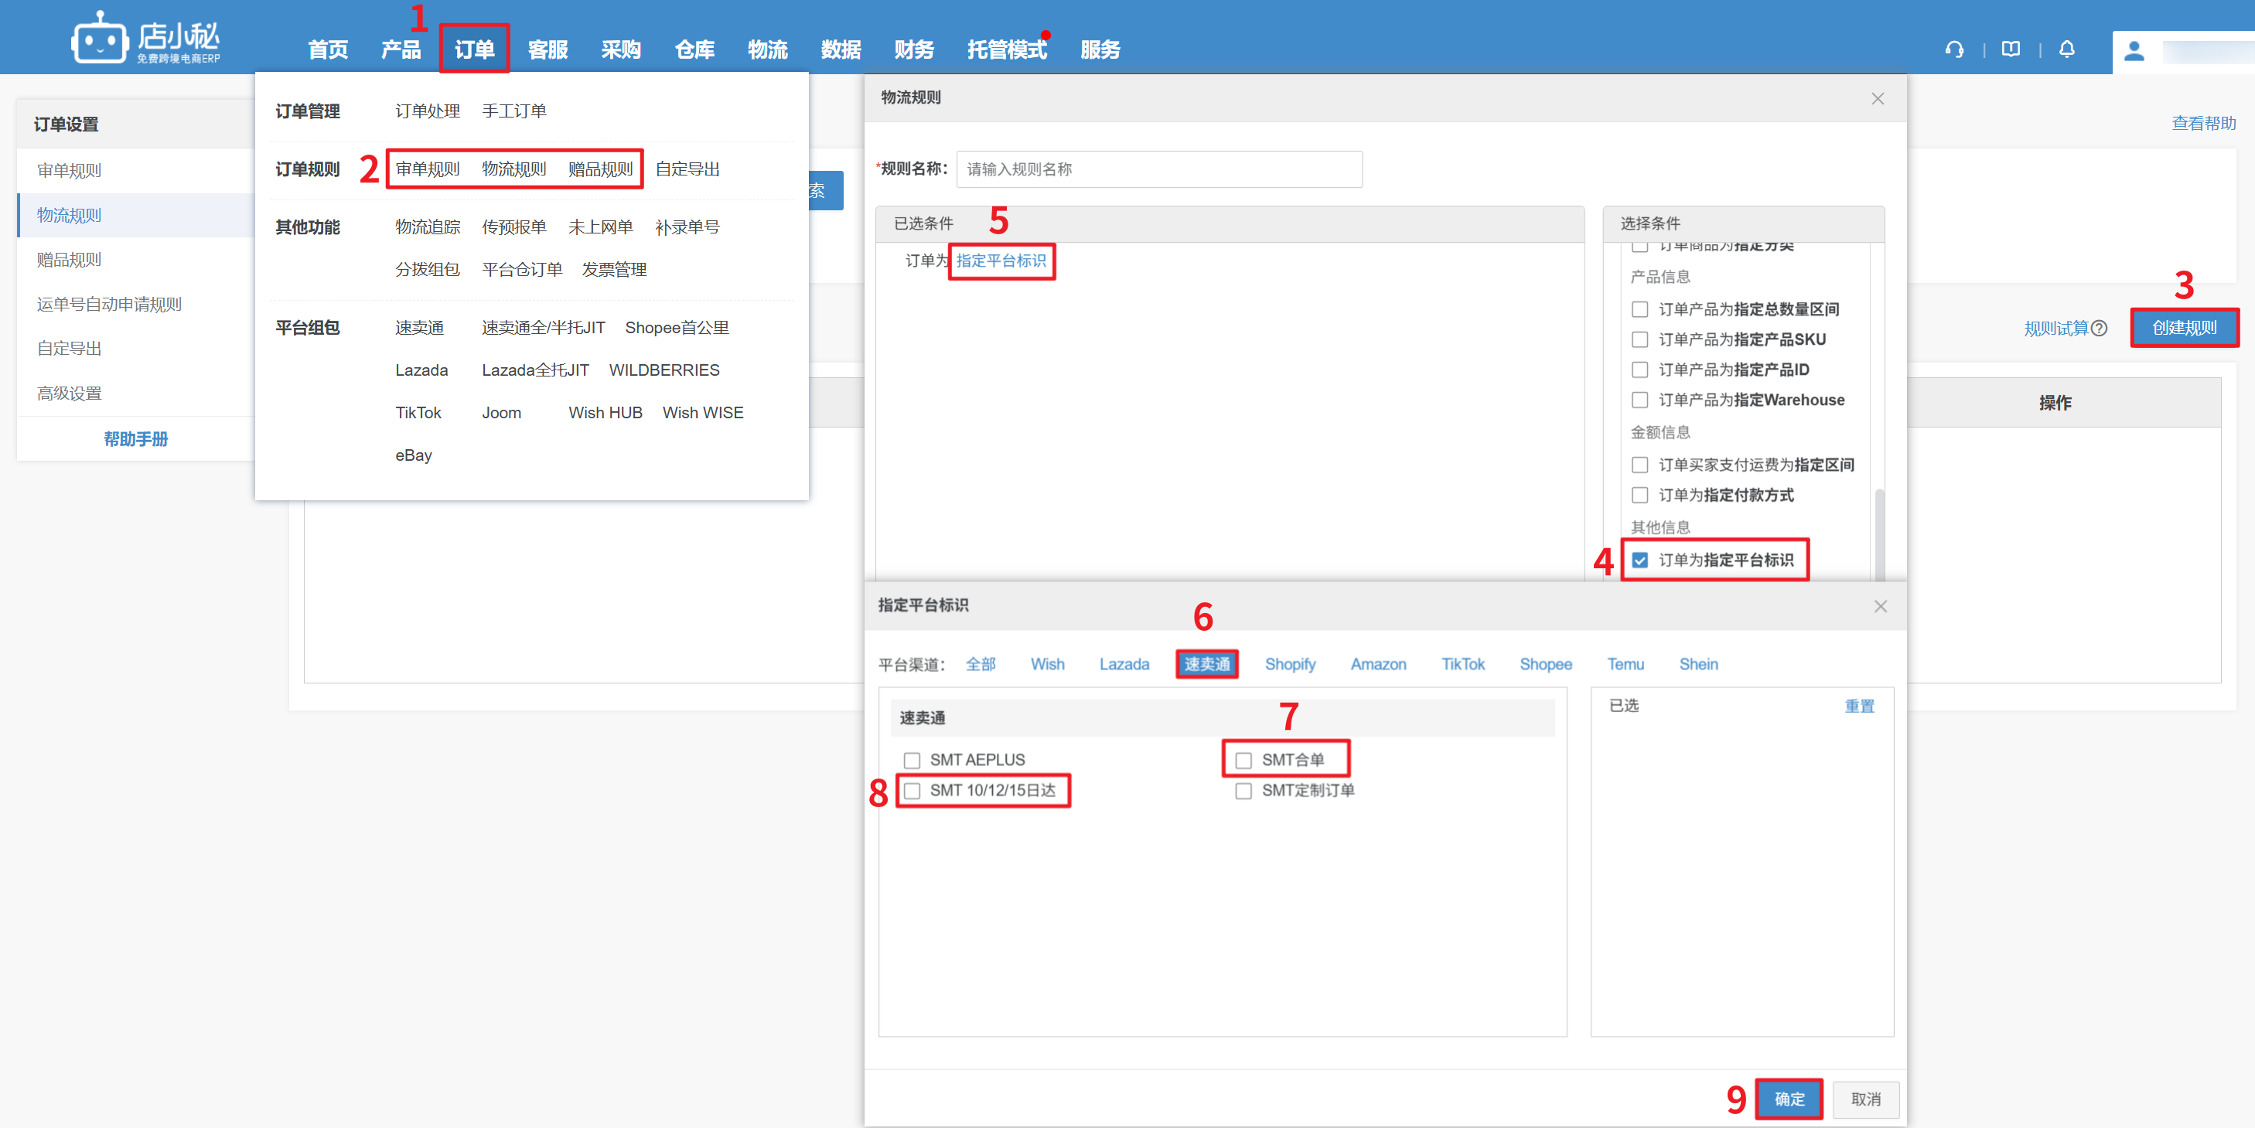Click the 规则试算 help question icon
The image size is (2255, 1128).
click(x=2100, y=329)
